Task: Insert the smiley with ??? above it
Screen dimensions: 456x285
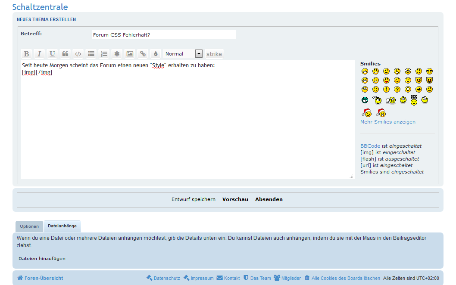Action: pos(414,100)
